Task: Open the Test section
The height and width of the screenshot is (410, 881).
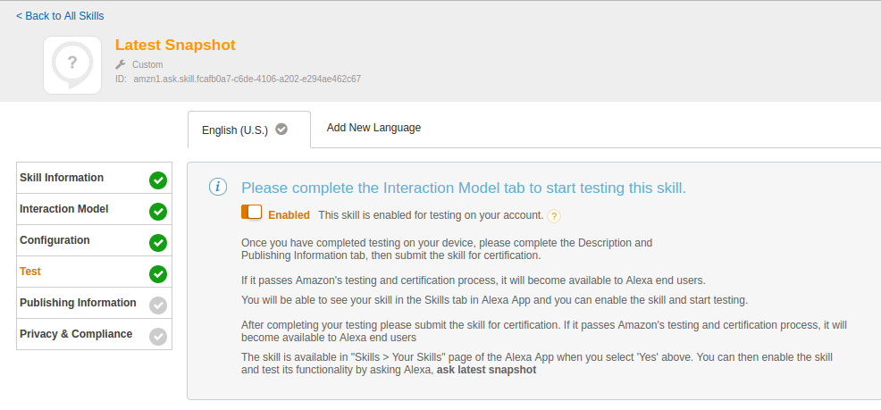Action: (x=95, y=272)
